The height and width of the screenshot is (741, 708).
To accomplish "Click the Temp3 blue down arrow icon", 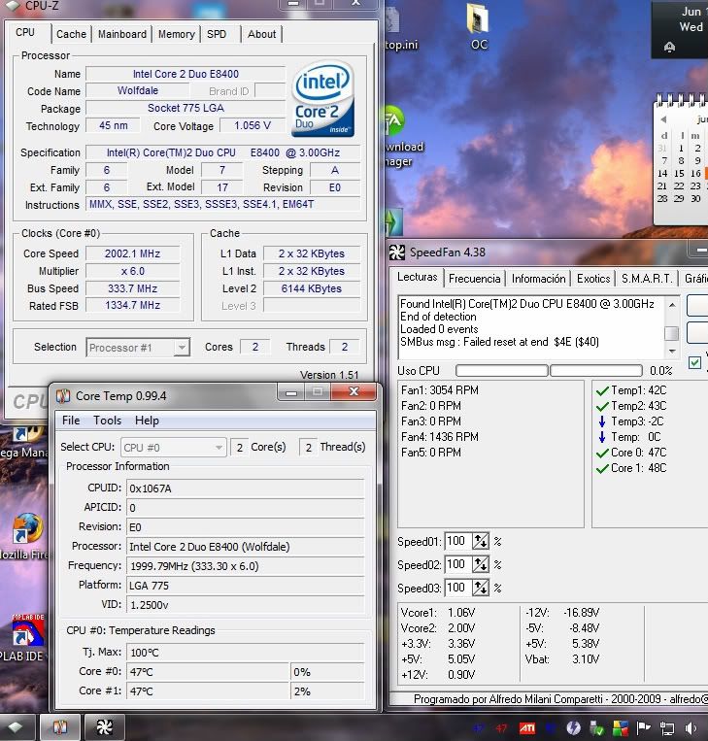I will 602,421.
